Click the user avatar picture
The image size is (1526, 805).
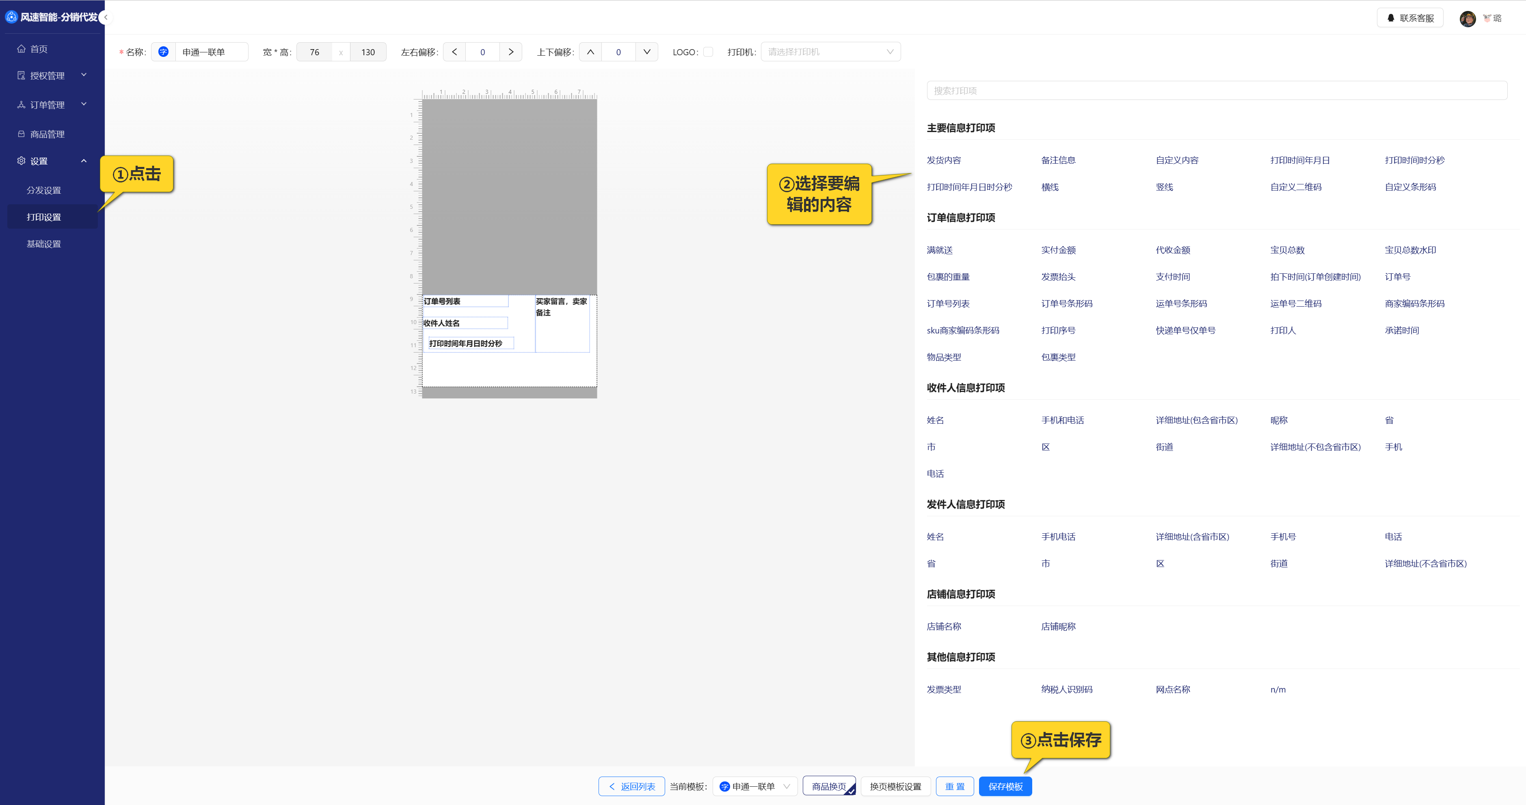tap(1467, 18)
